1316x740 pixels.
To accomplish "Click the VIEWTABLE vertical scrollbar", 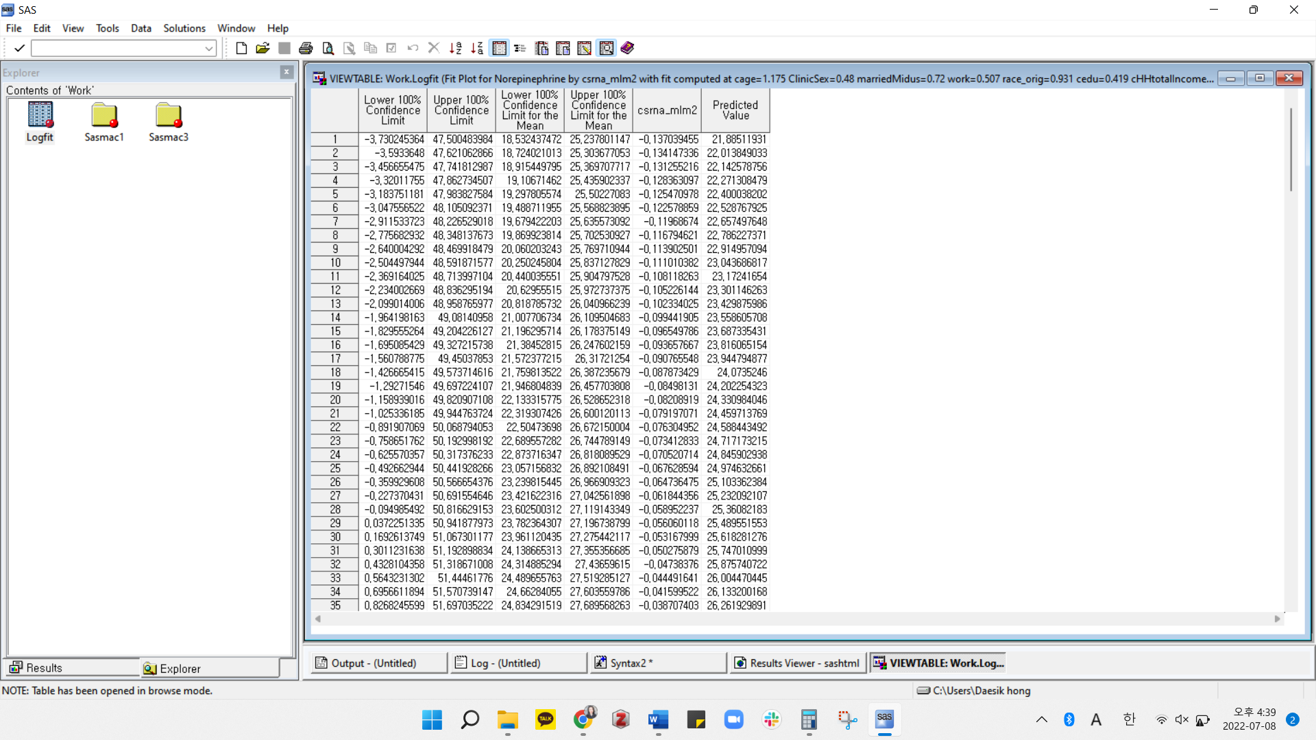I will point(1291,149).
